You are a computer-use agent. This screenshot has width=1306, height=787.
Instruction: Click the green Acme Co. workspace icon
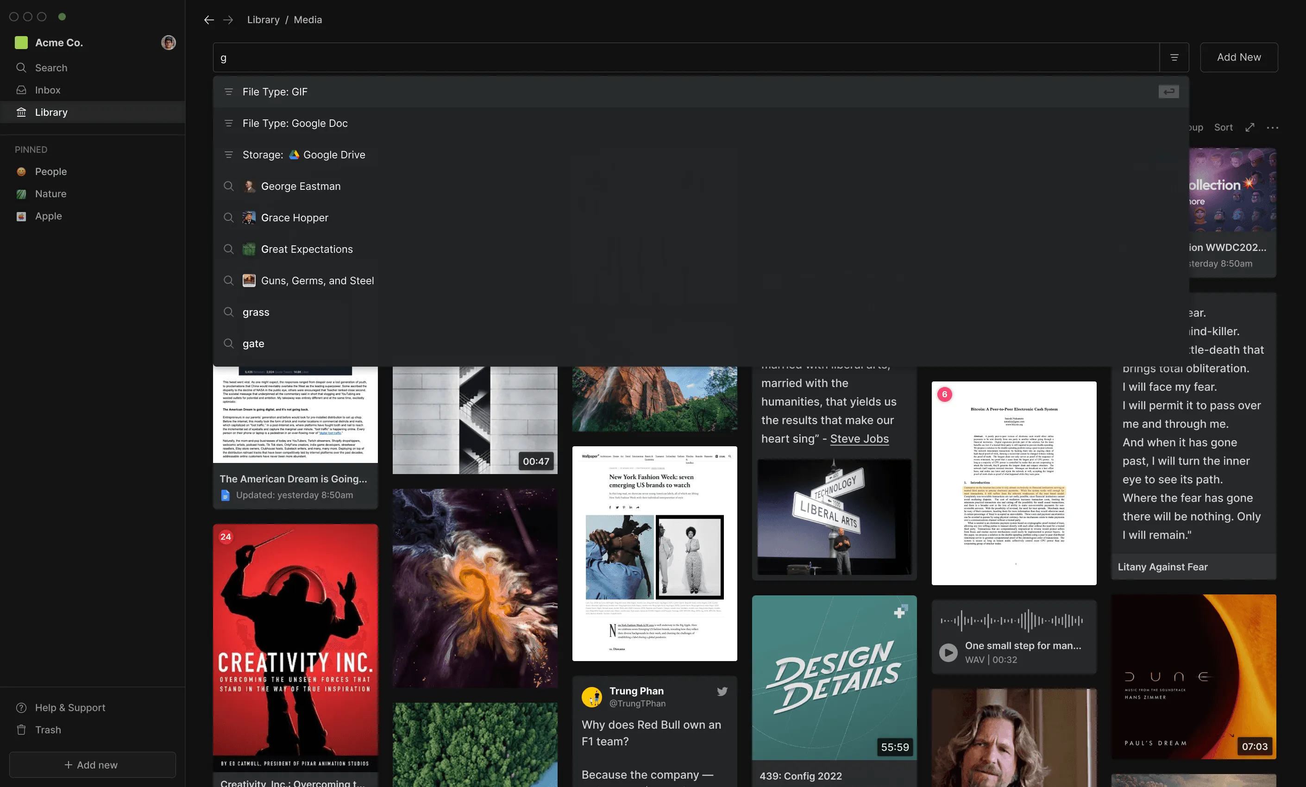tap(21, 43)
